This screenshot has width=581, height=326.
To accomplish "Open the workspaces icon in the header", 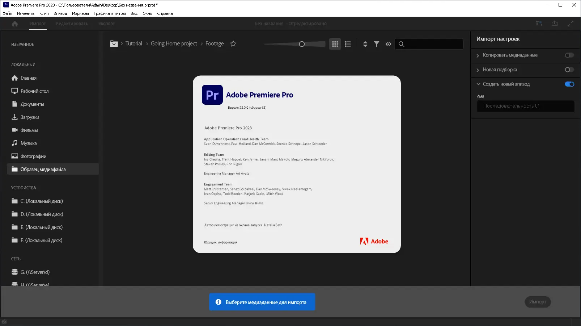I will click(539, 24).
